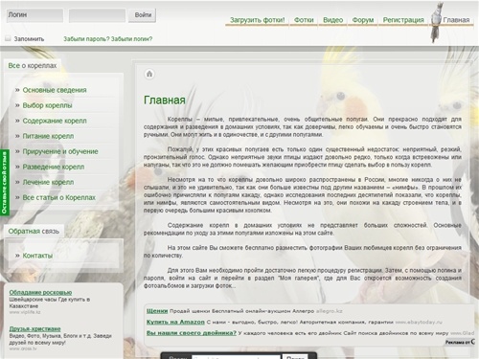Viewport: 479px width, 359px height.
Task: Open Загрузить фотки! menu item
Action: point(257,20)
